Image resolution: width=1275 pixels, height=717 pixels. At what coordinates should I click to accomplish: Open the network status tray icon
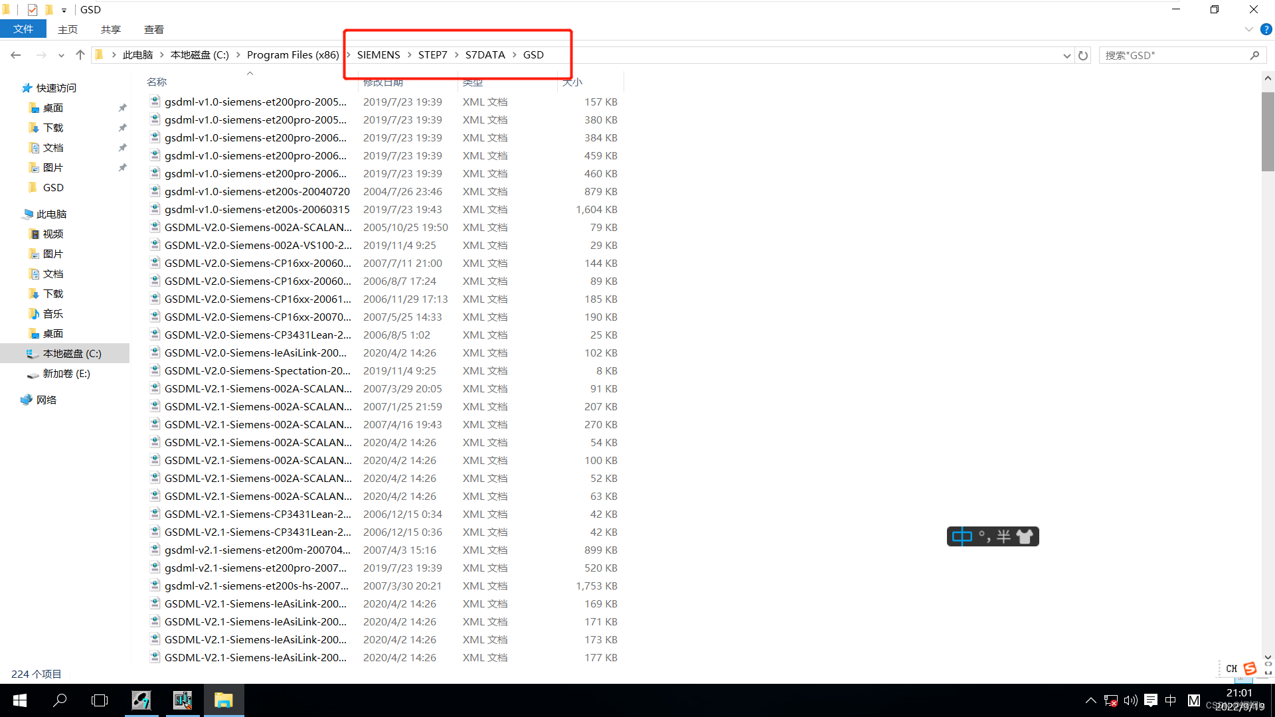click(1110, 700)
